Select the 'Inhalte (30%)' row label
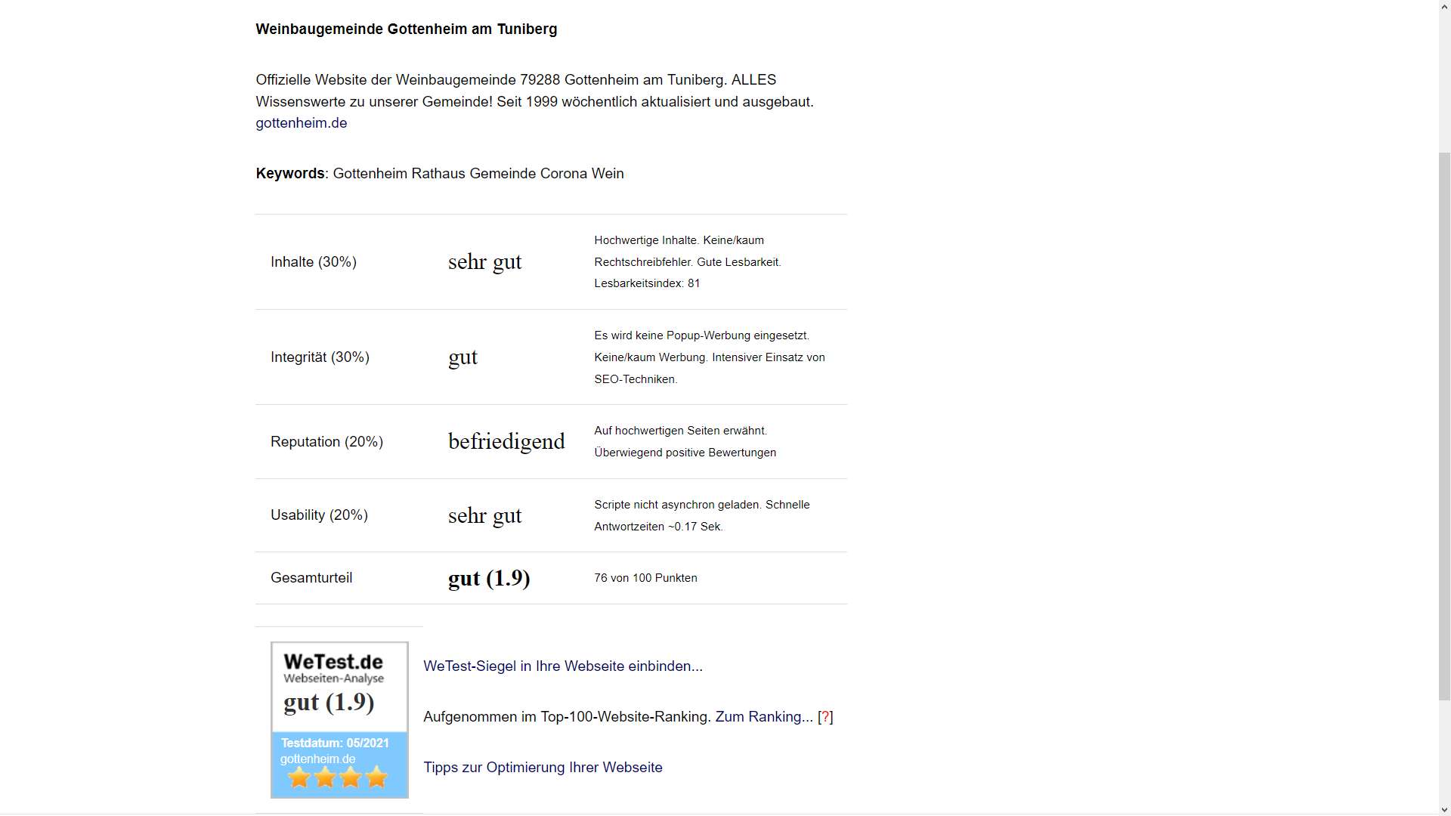1451x816 pixels. pyautogui.click(x=314, y=262)
